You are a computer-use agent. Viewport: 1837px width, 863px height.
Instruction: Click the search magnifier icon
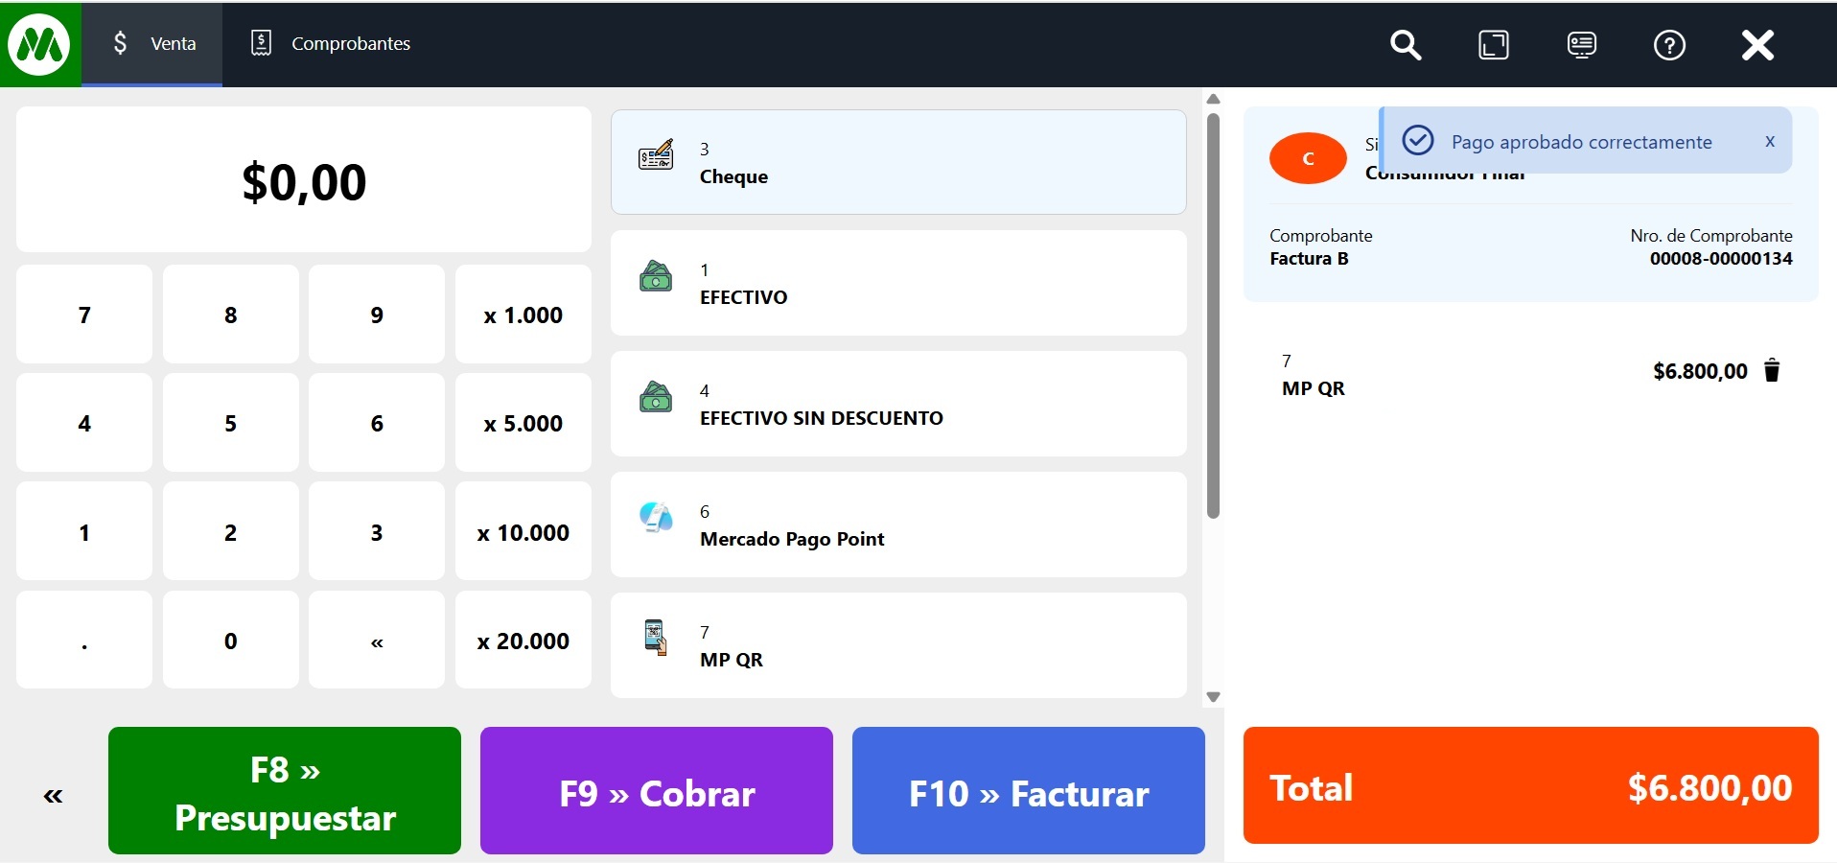click(1406, 45)
